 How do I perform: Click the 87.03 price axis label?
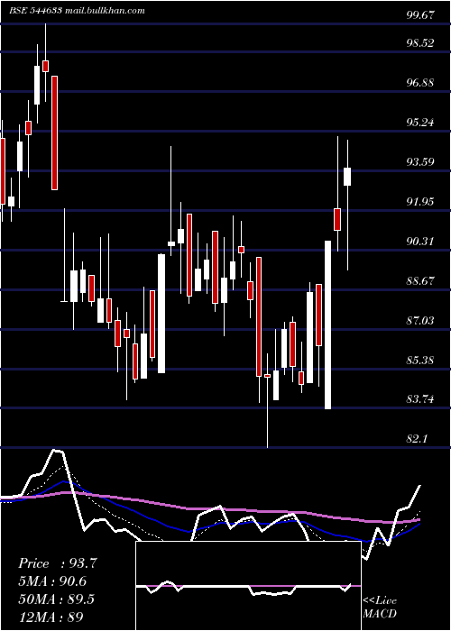click(x=420, y=321)
